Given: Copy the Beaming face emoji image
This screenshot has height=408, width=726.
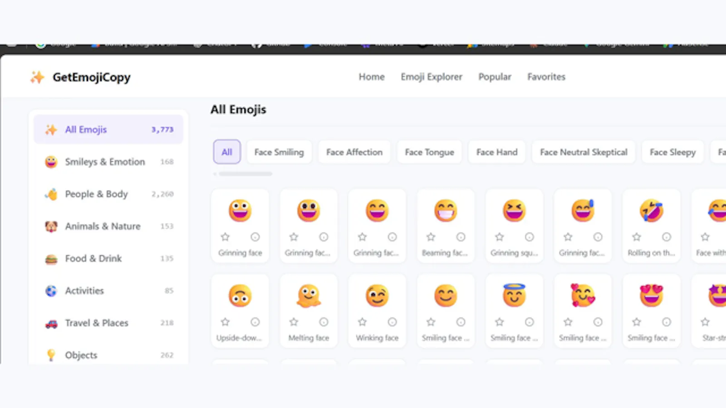Looking at the screenshot, I should click(x=446, y=210).
